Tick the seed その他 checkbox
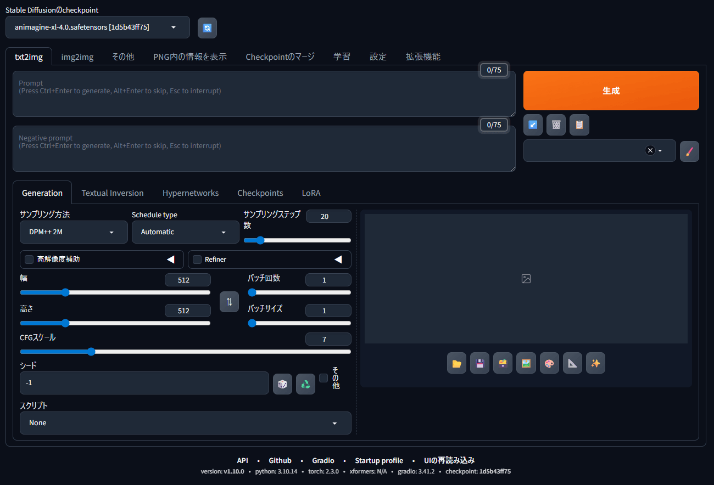Image resolution: width=714 pixels, height=485 pixels. 323,378
